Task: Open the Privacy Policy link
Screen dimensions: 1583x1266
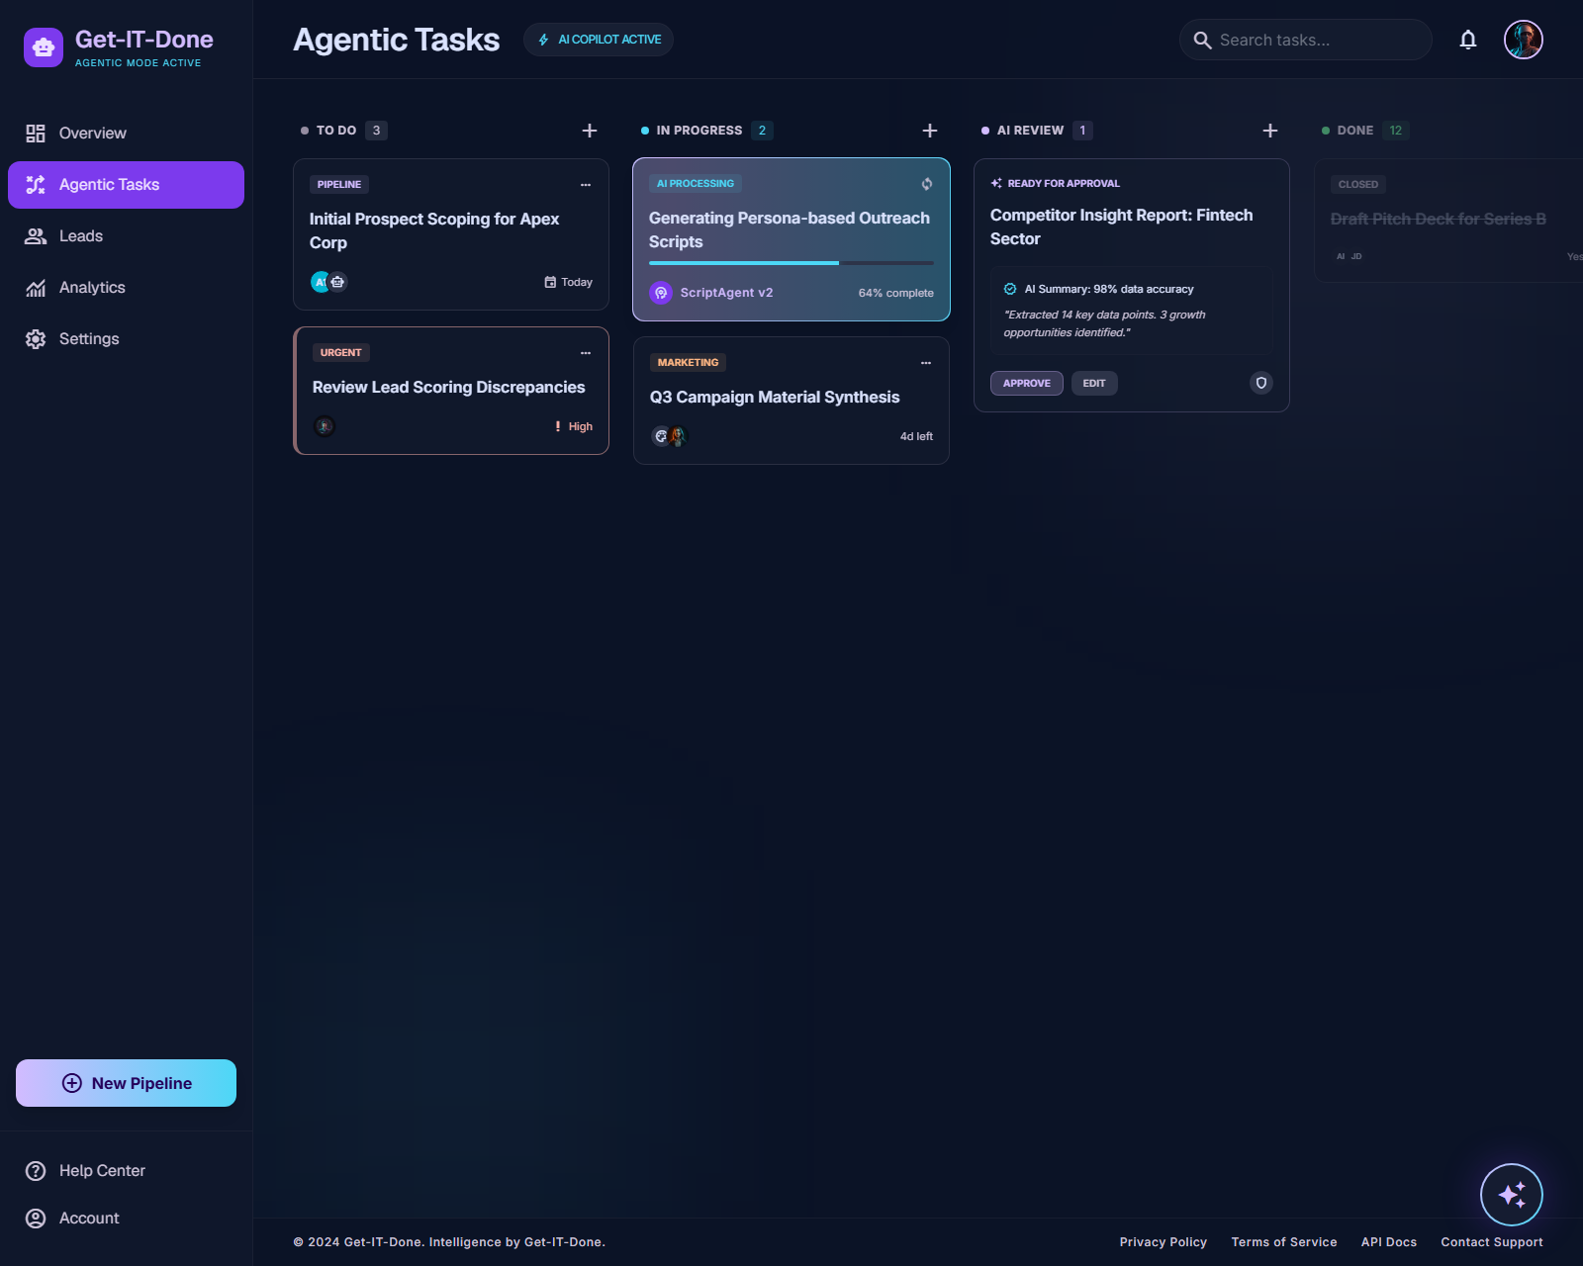Action: [1164, 1242]
